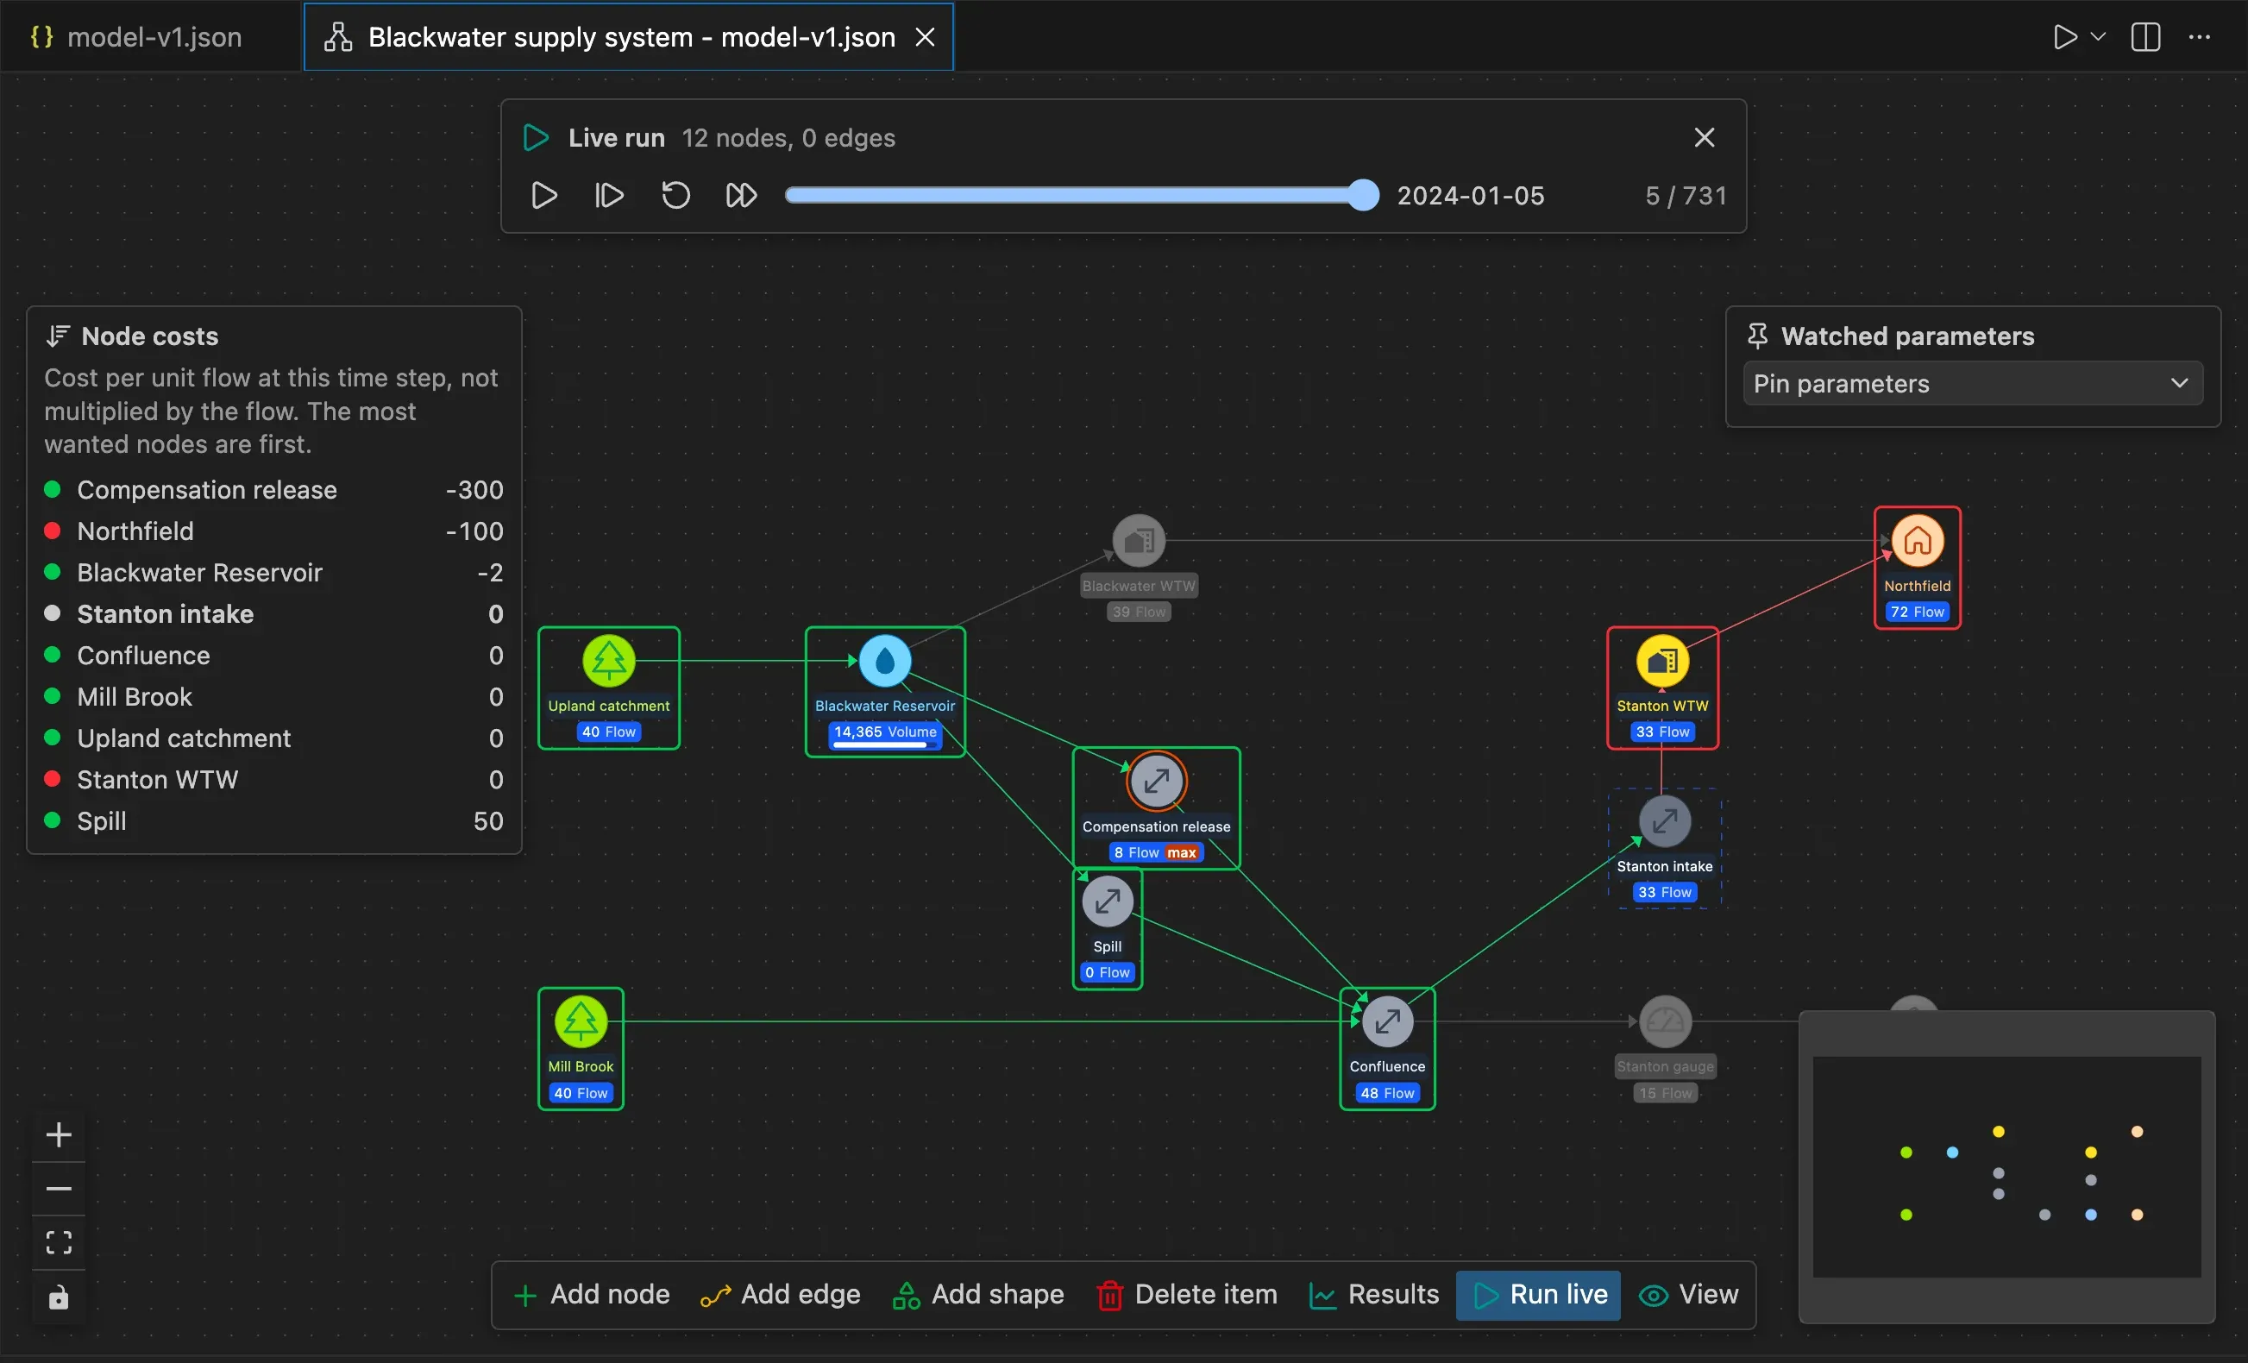This screenshot has width=2248, height=1363.
Task: Toggle the canvas interactivity lock
Action: pos(59,1297)
